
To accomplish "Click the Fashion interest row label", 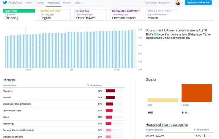I will click(7, 97).
